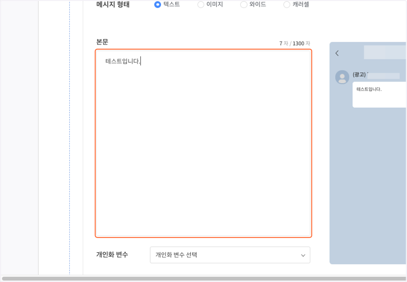Select the 이미지 message type radio button

pos(201,5)
